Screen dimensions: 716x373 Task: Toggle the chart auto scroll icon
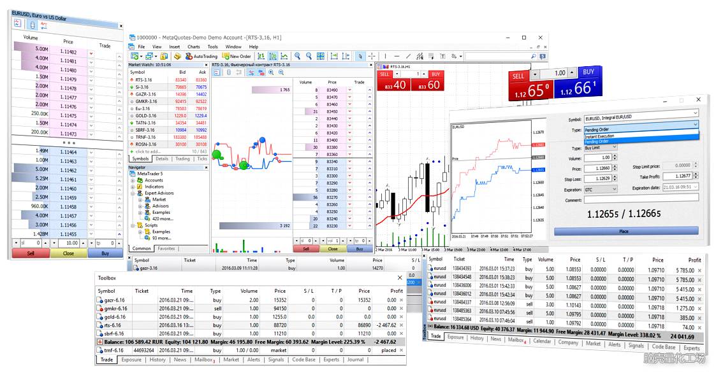coord(334,56)
